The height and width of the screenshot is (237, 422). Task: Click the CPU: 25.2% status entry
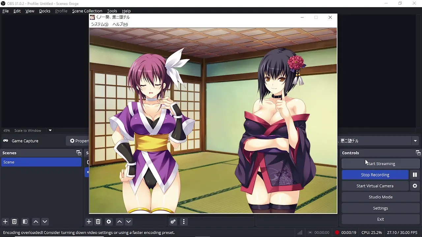tap(372, 232)
